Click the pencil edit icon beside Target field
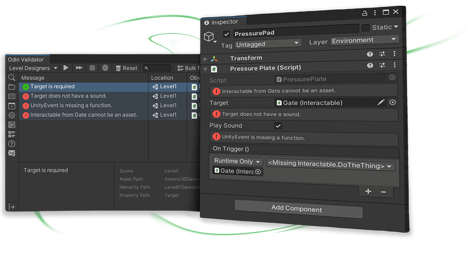Image resolution: width=468 pixels, height=263 pixels. 381,102
